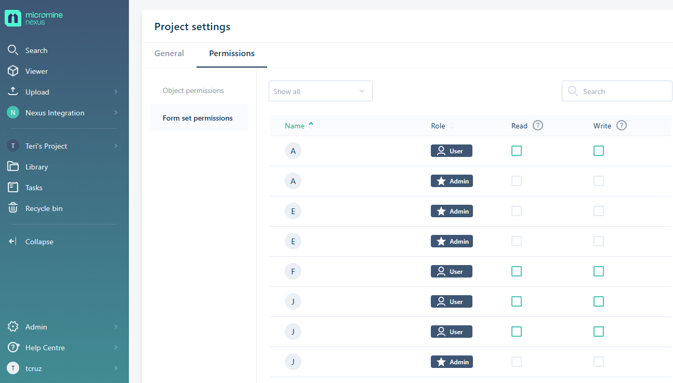Click the Micromine Nexus logo

click(x=33, y=18)
